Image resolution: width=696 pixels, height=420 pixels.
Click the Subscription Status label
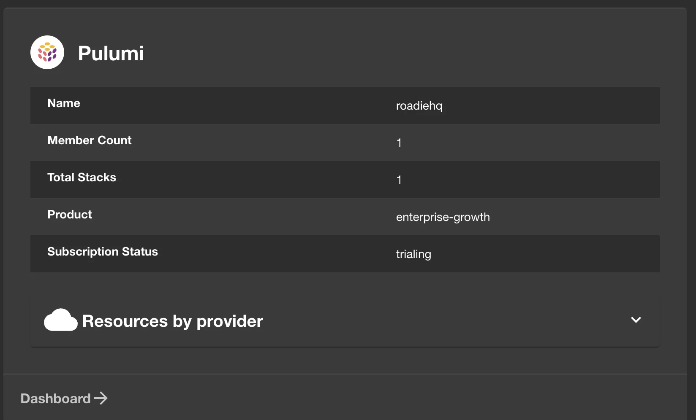pyautogui.click(x=103, y=252)
